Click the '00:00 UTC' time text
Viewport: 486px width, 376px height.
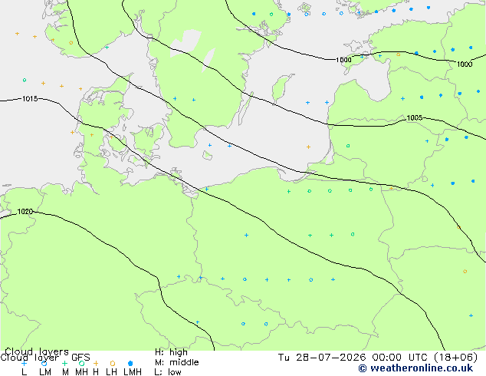[x=400, y=358]
